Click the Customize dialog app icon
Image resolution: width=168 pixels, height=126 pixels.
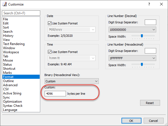4,4
